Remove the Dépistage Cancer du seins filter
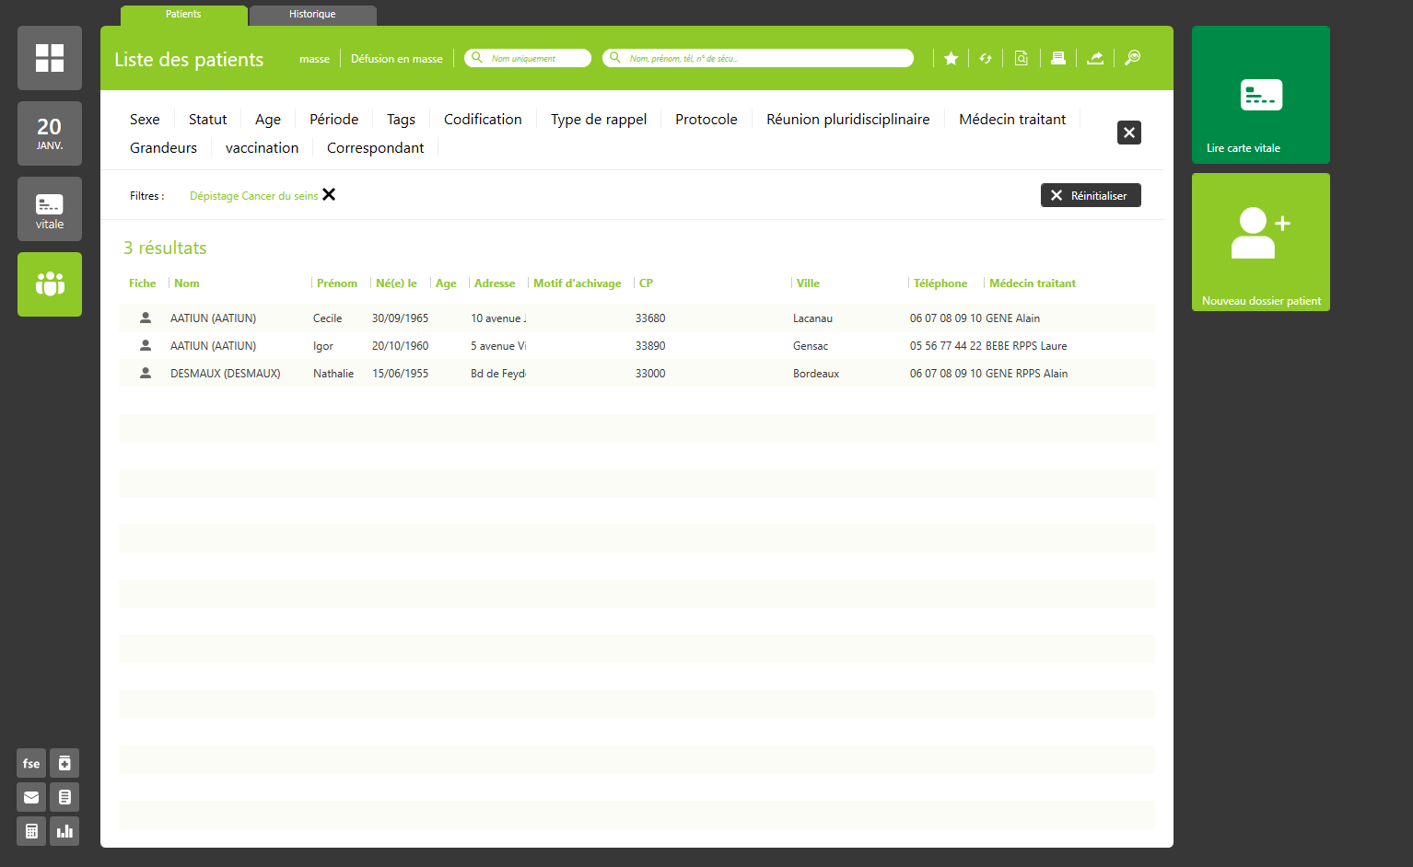 click(x=329, y=195)
